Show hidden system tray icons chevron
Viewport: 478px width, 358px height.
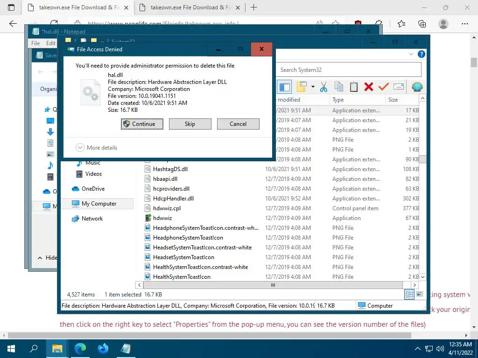pos(418,349)
